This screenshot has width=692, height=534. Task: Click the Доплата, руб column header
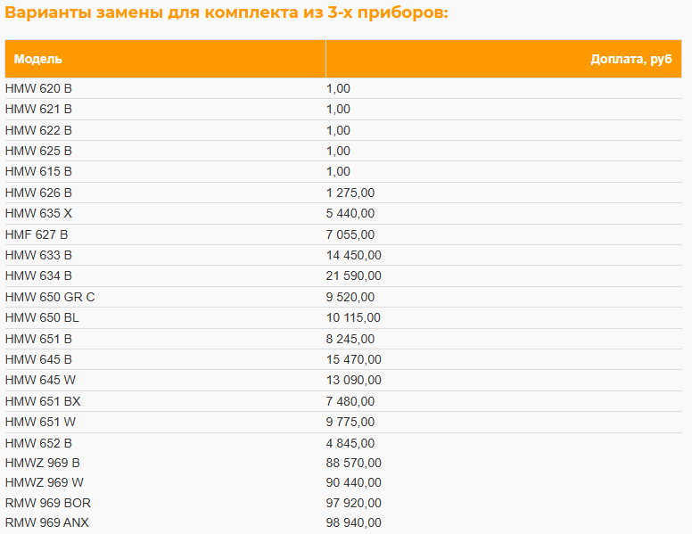tap(504, 59)
